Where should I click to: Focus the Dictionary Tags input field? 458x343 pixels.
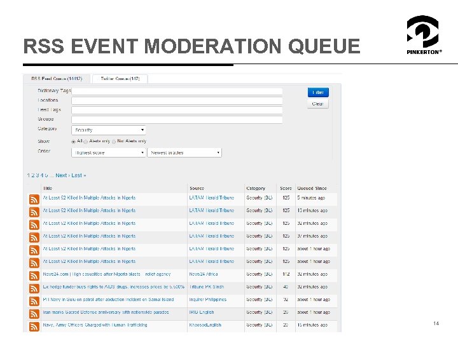click(177, 91)
